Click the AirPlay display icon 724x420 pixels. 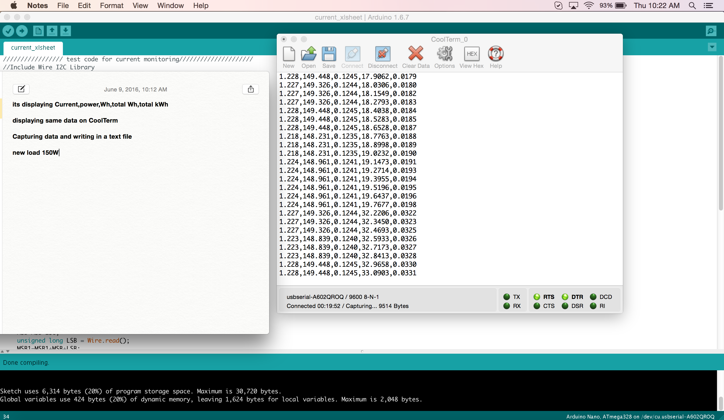574,6
